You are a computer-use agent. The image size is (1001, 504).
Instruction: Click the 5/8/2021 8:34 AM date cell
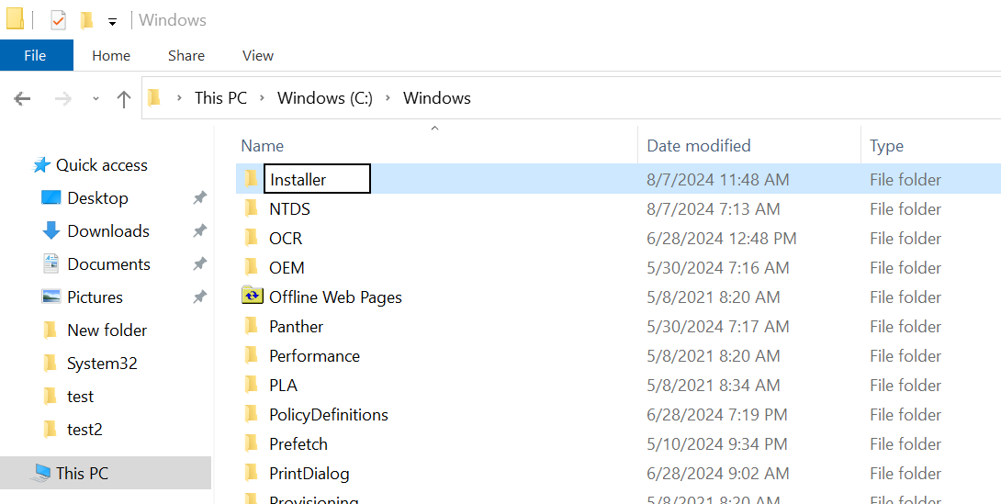tap(713, 385)
